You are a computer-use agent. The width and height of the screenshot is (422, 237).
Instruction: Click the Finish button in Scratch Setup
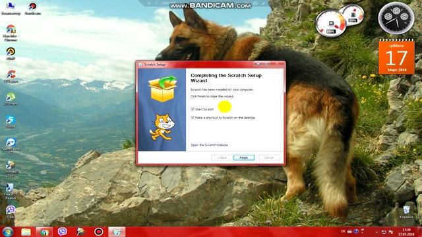[243, 158]
